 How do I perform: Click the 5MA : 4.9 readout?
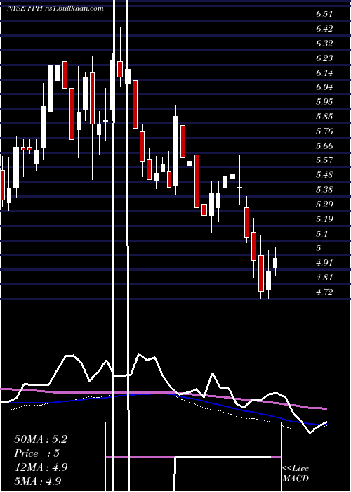click(x=38, y=481)
